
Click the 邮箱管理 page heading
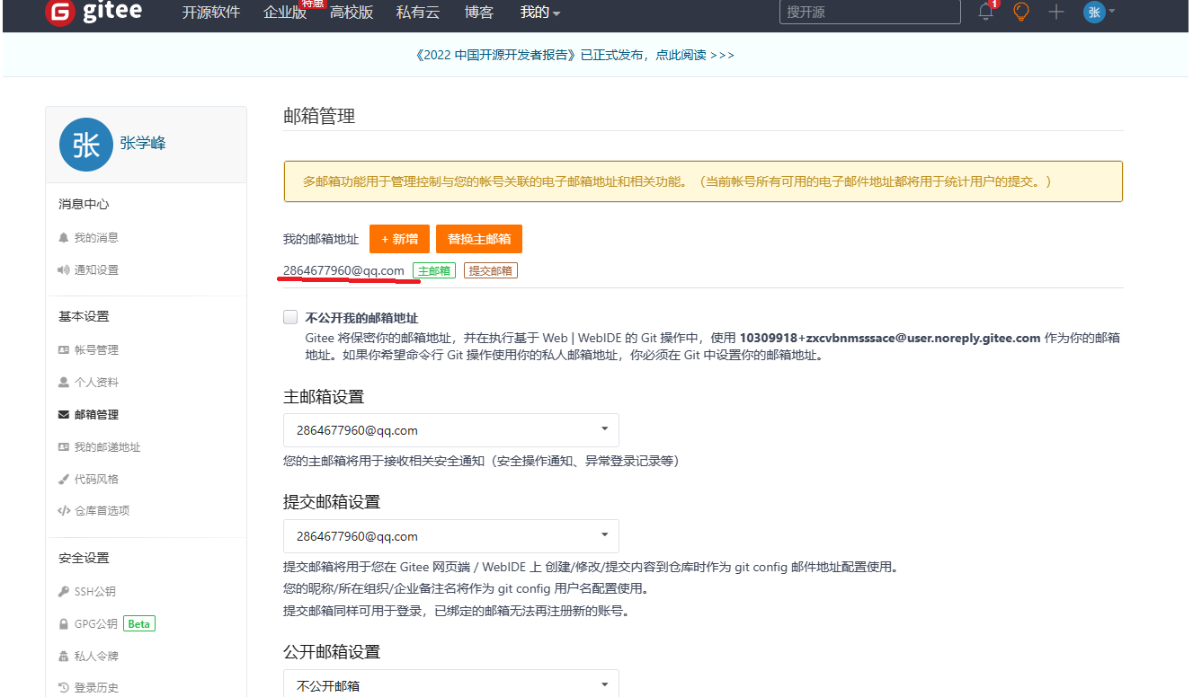click(x=319, y=116)
